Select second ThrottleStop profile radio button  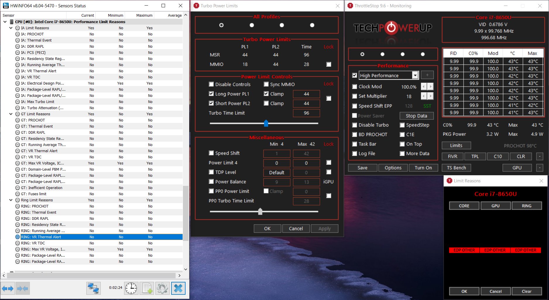point(382,54)
